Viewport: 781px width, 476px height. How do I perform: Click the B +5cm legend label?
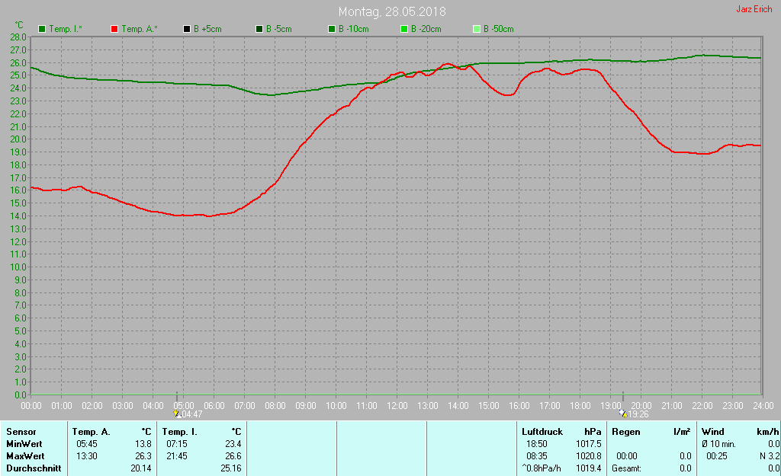pyautogui.click(x=207, y=29)
